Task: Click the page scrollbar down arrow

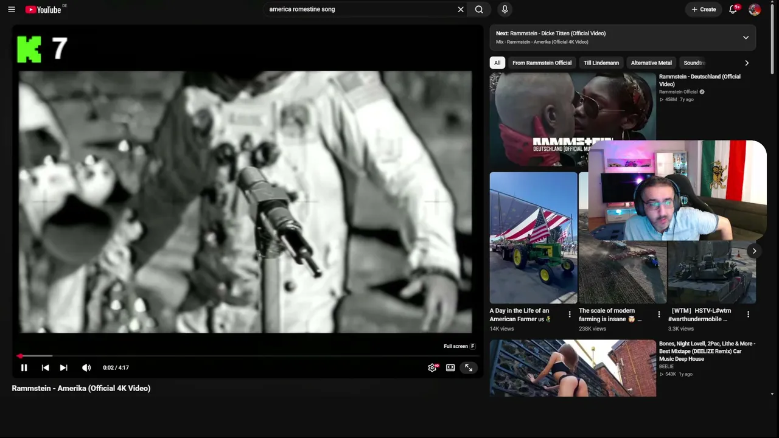Action: click(x=772, y=394)
